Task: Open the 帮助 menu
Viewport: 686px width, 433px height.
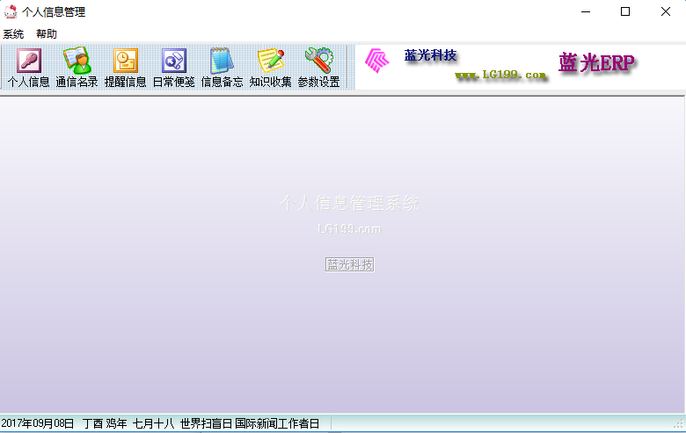Action: pos(47,34)
